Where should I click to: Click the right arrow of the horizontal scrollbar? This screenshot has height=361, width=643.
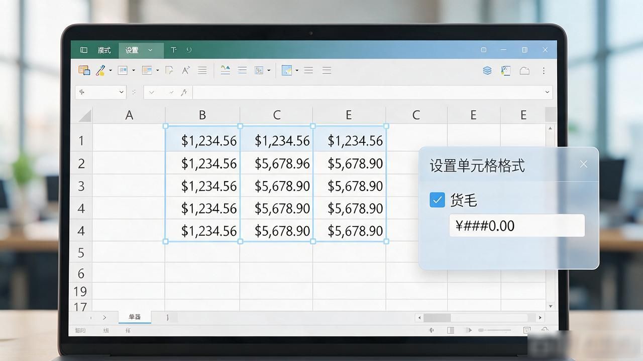click(540, 317)
